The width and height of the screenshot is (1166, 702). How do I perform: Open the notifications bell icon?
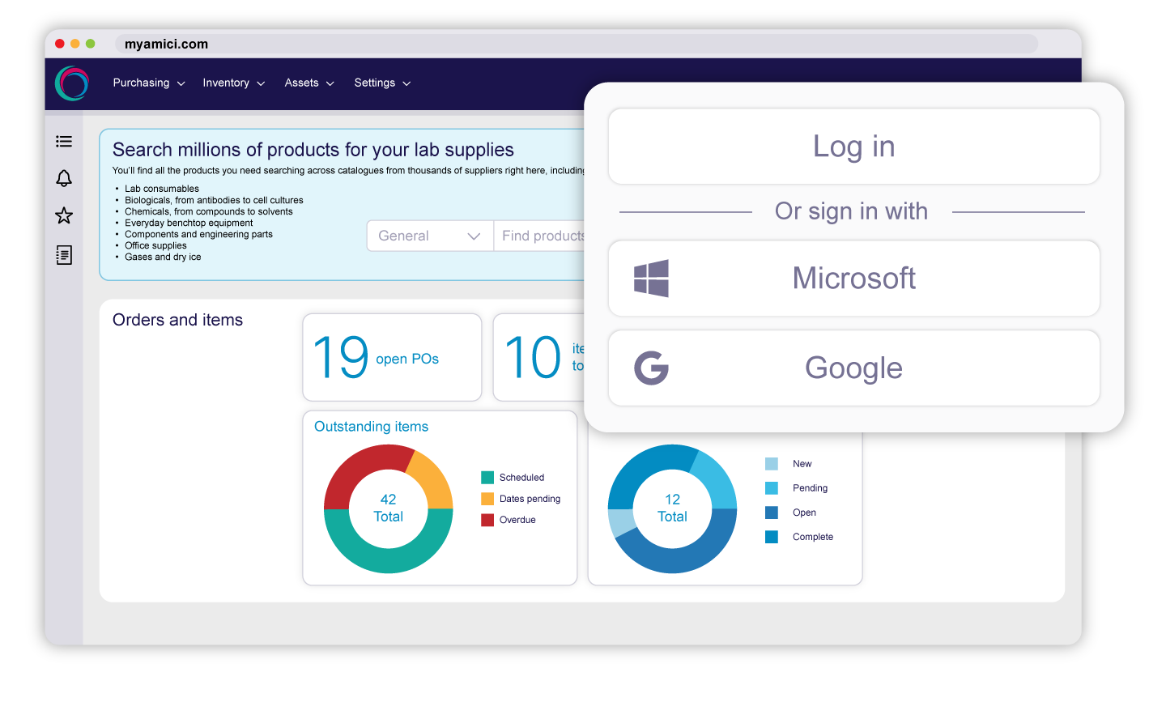tap(64, 178)
